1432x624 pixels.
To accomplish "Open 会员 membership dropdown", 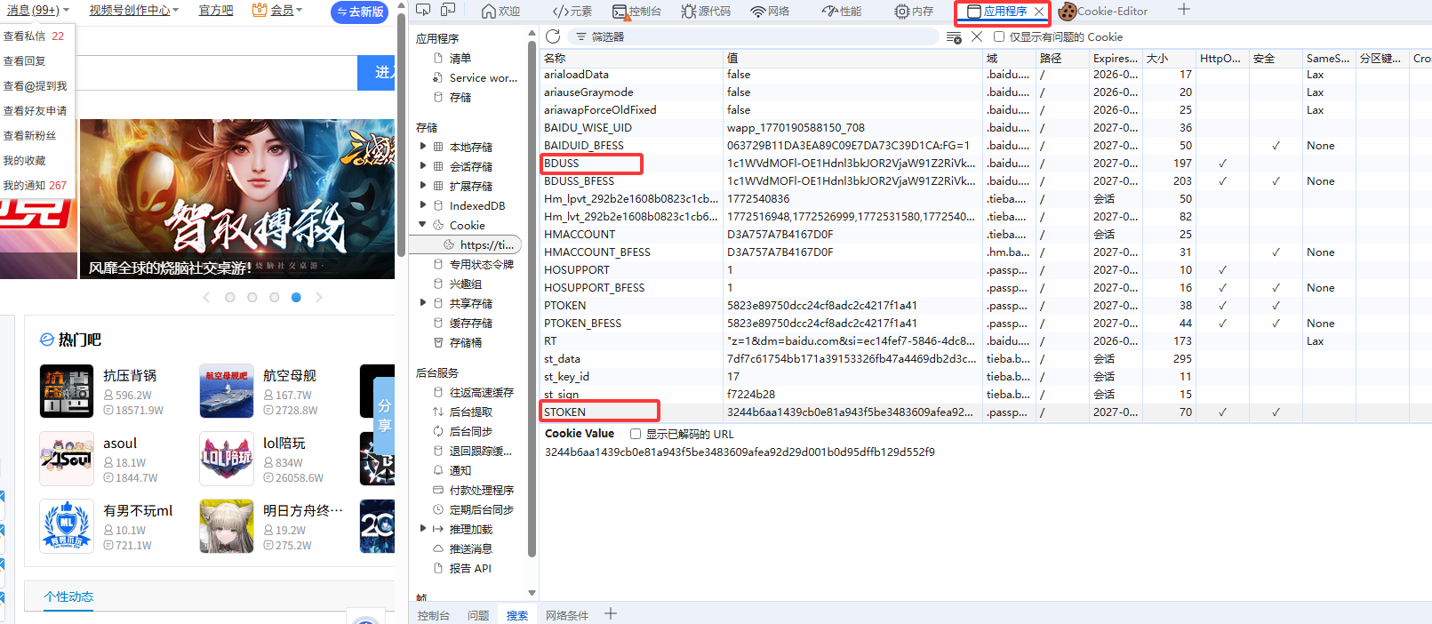I will click(x=277, y=10).
